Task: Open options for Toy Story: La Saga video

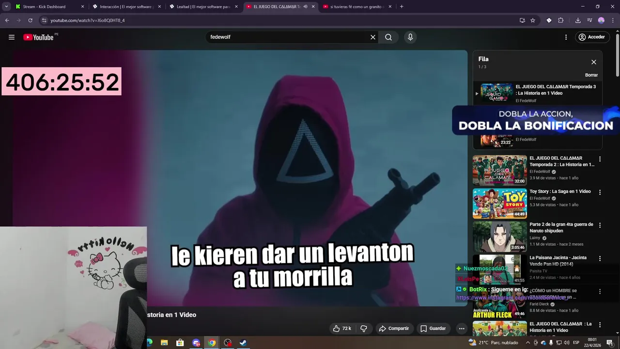Action: tap(600, 192)
